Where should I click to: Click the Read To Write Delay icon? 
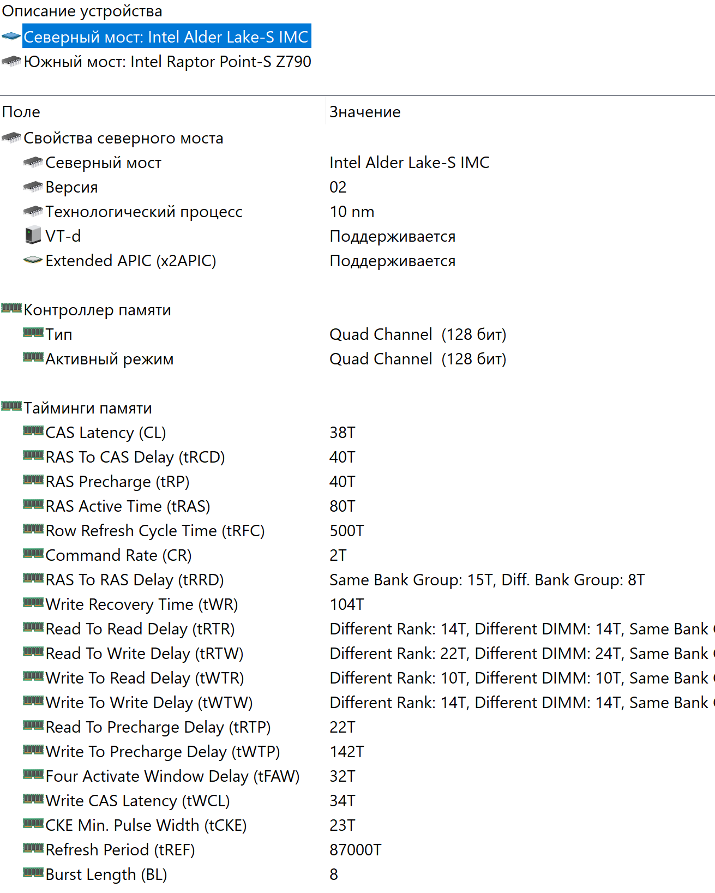coord(33,652)
